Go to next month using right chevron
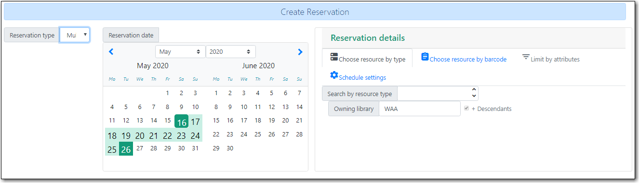The image size is (639, 183). click(300, 52)
